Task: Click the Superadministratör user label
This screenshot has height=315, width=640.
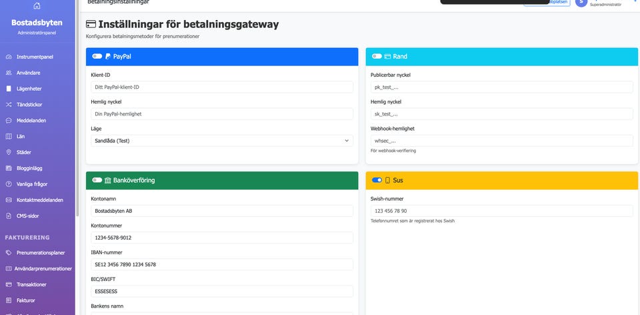Action: click(605, 5)
